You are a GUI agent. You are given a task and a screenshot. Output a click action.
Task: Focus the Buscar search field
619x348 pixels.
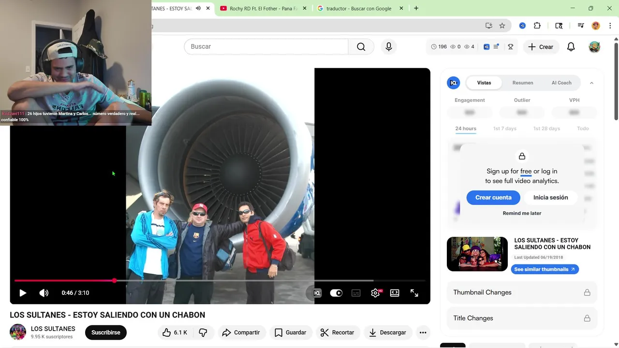266,46
